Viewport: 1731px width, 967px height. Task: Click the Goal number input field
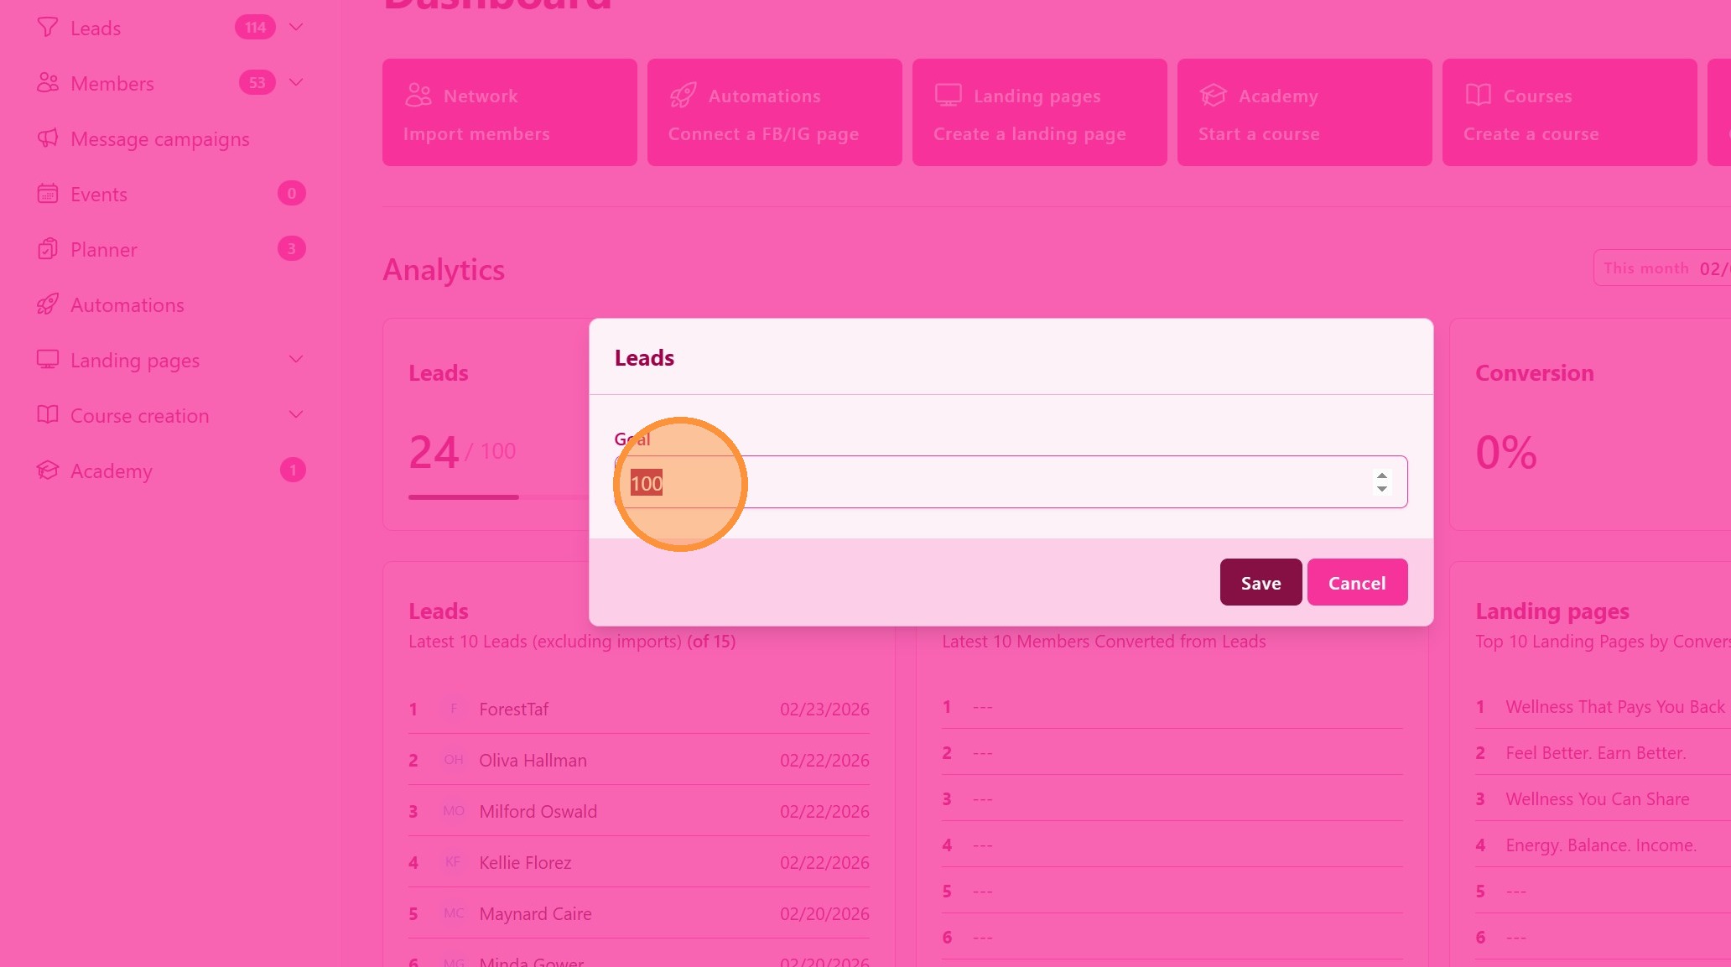pyautogui.click(x=1006, y=482)
